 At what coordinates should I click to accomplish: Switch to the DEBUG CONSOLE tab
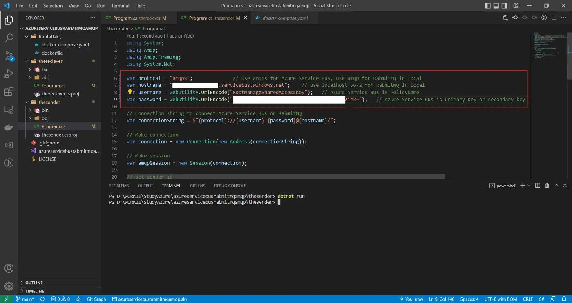(230, 186)
